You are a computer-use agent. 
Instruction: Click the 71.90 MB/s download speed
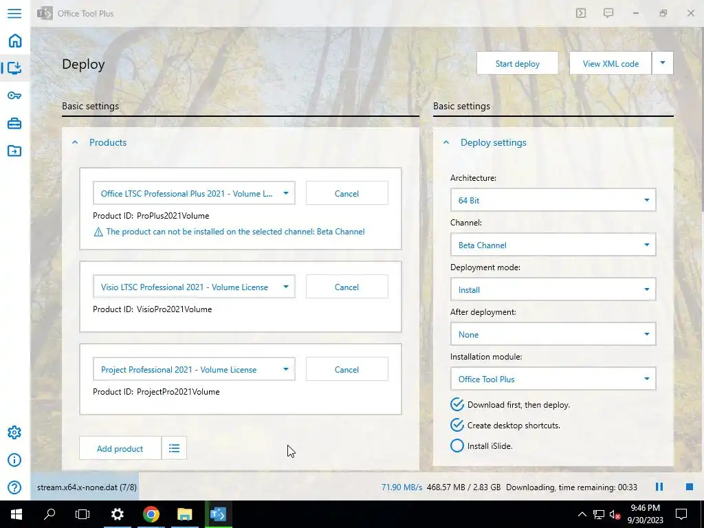tap(401, 487)
